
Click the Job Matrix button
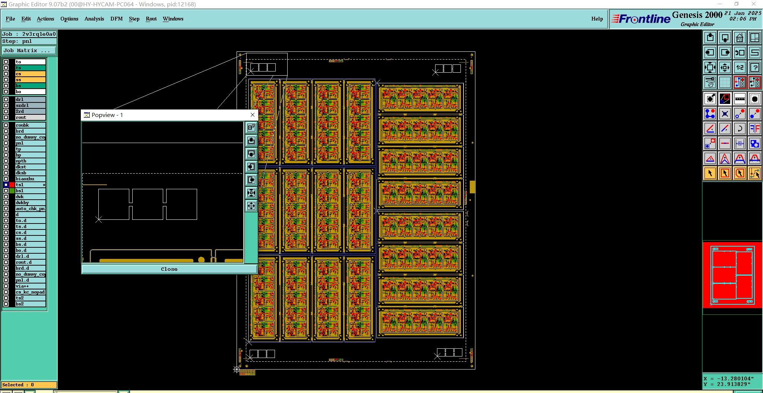29,51
